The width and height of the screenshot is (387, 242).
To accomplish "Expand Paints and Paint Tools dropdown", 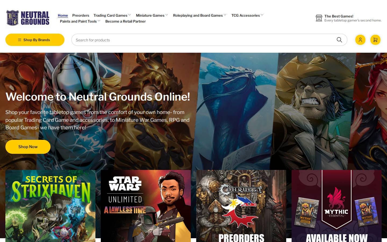I will tap(80, 21).
